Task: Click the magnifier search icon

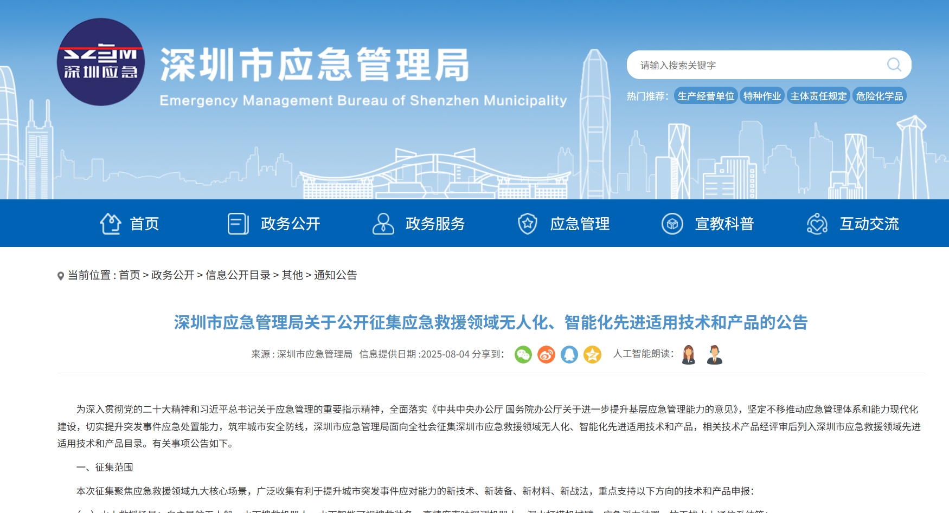Action: pos(894,65)
